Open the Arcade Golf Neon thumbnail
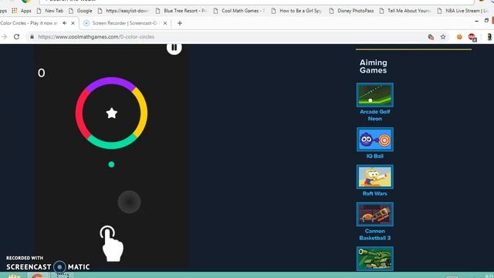 [375, 95]
